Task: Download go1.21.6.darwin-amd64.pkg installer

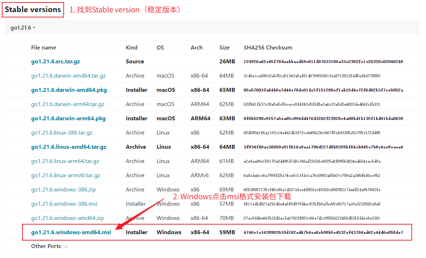Action: pos(69,90)
